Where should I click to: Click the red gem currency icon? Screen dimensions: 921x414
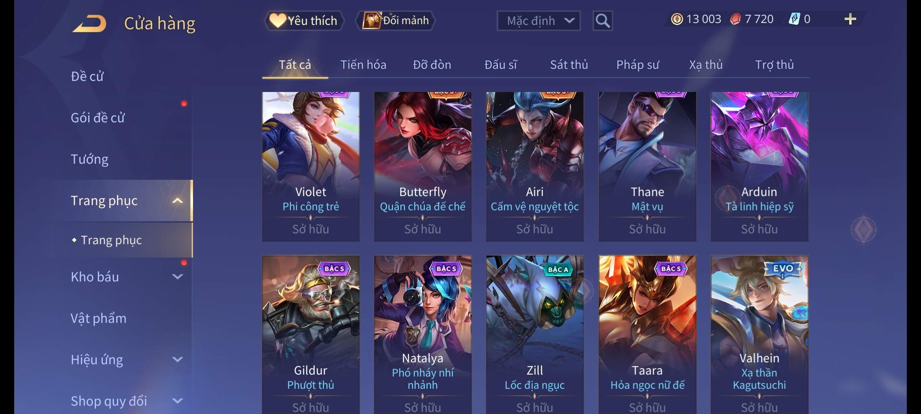tap(735, 19)
